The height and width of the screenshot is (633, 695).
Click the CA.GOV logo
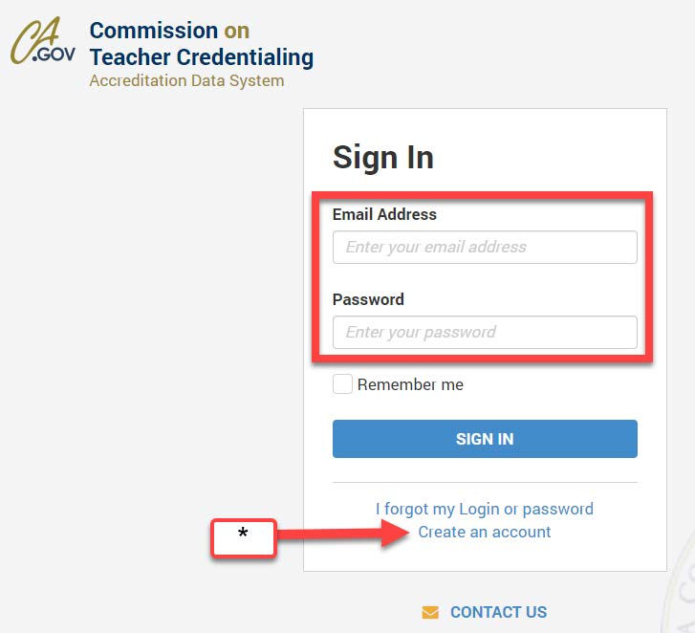coord(42,43)
